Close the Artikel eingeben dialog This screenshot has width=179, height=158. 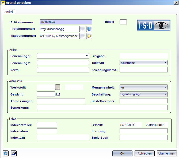pos(175,3)
